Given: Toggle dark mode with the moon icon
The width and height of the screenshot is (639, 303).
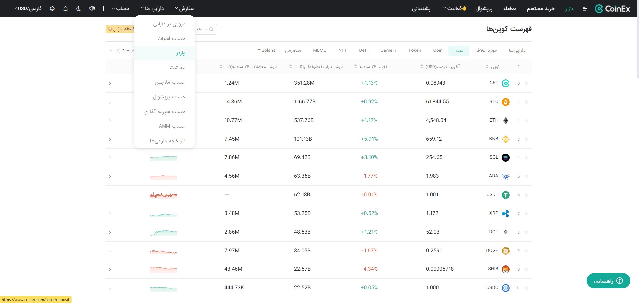Looking at the screenshot, I should [x=79, y=8].
